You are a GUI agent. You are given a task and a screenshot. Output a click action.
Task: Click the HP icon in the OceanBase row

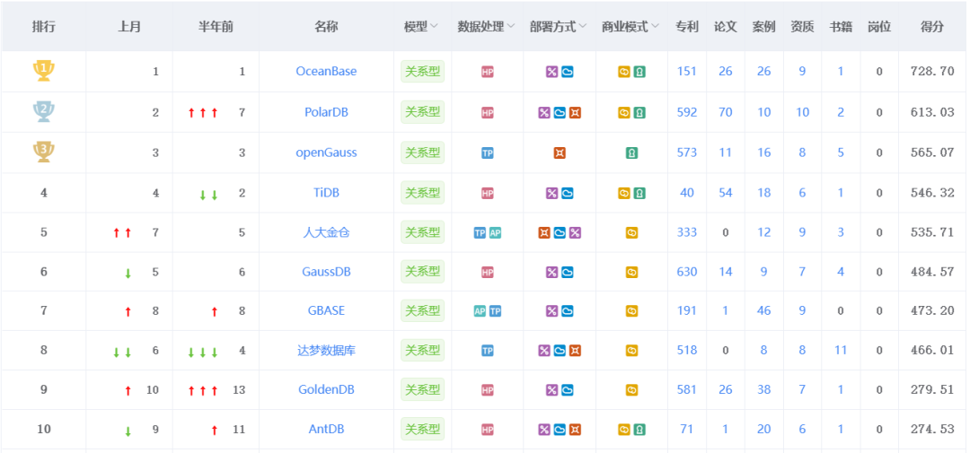click(488, 72)
